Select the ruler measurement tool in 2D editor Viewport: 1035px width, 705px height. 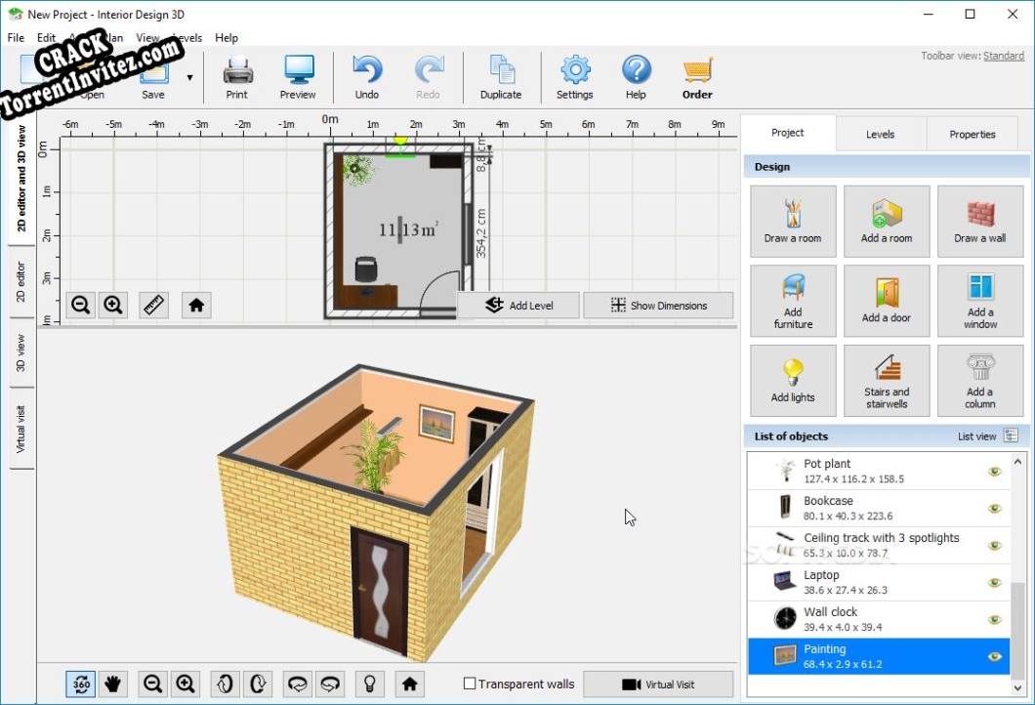pos(152,305)
